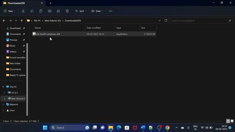Click the Delete trash icon

tap(67, 11)
